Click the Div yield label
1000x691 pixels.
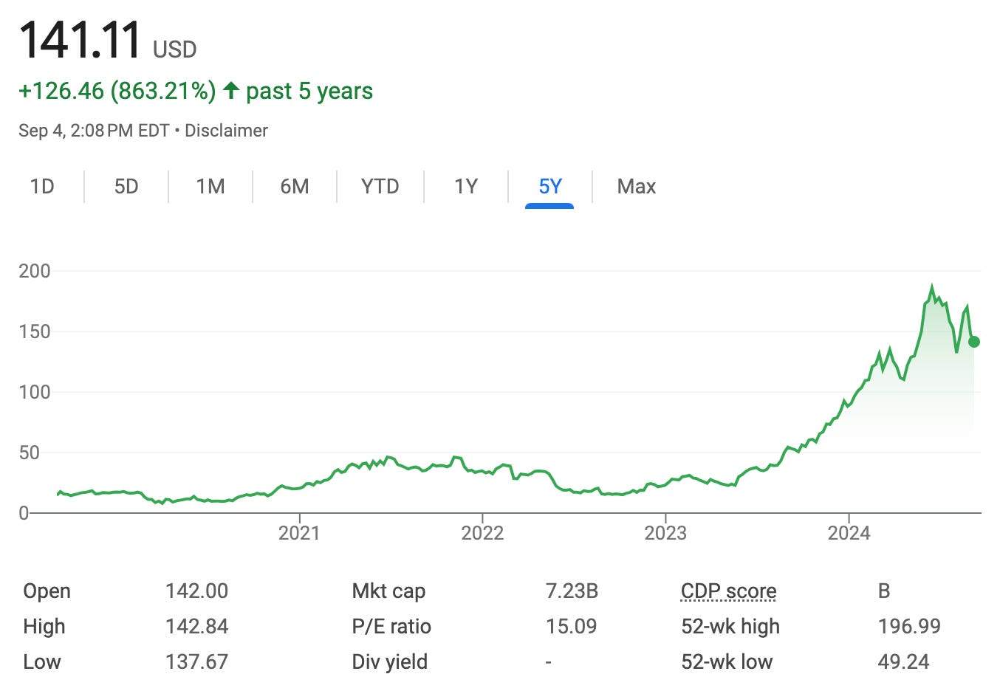[x=389, y=662]
